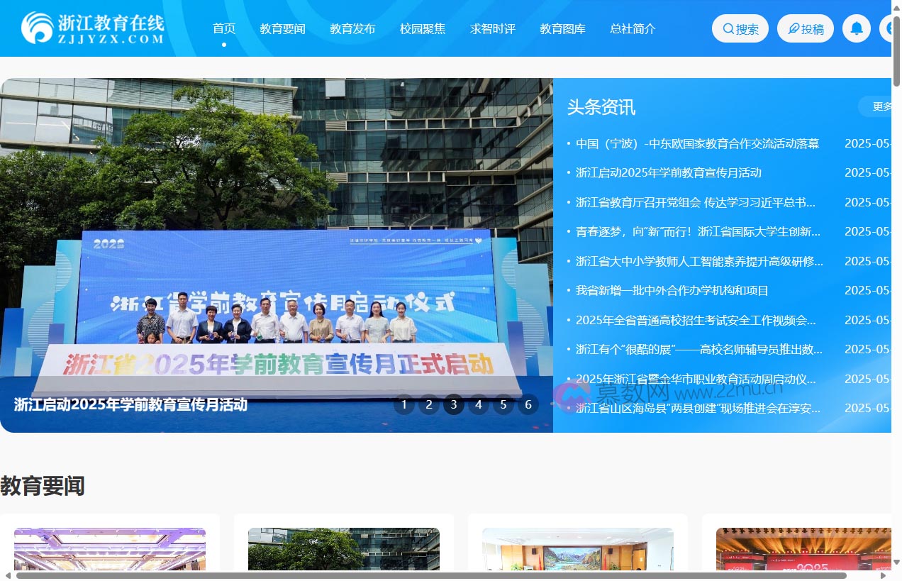This screenshot has height=581, width=902.
Task: View notifications via bell icon
Action: click(x=856, y=28)
